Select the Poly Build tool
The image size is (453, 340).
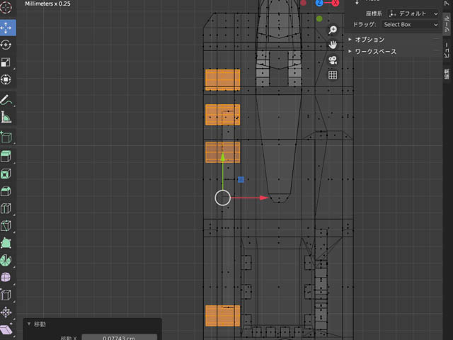(x=6, y=243)
